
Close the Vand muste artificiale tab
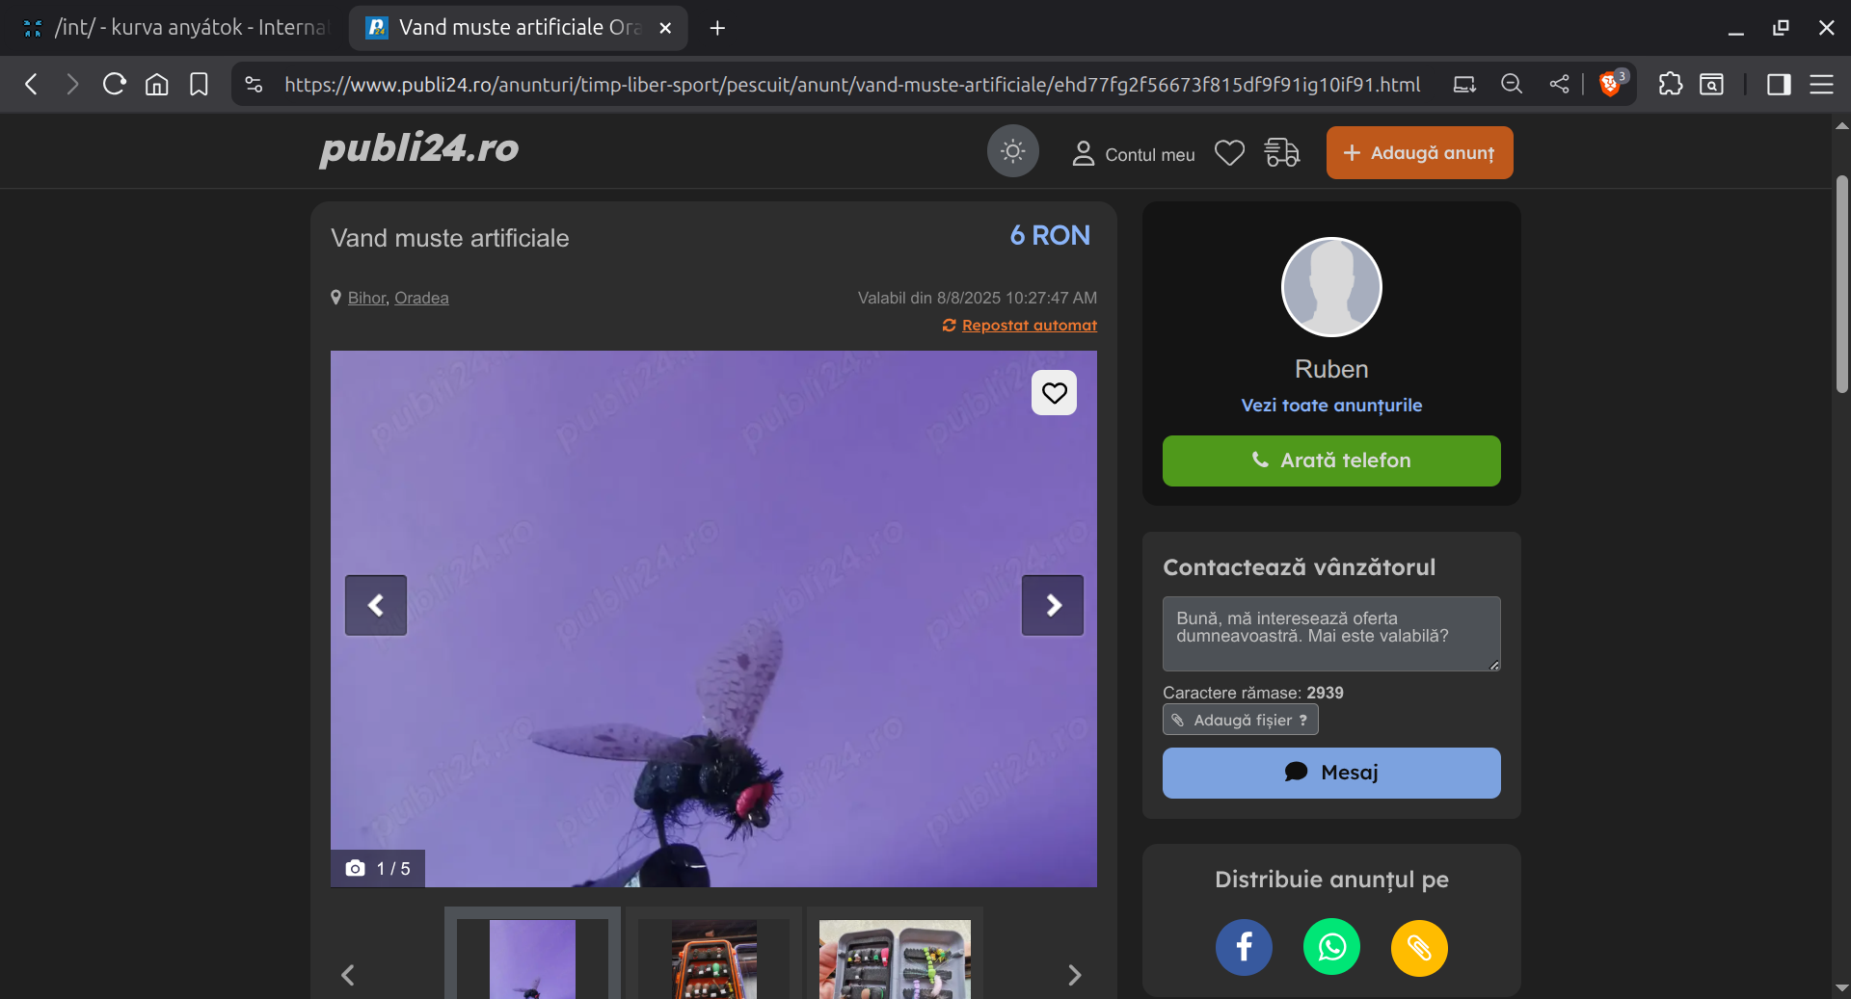point(665,28)
